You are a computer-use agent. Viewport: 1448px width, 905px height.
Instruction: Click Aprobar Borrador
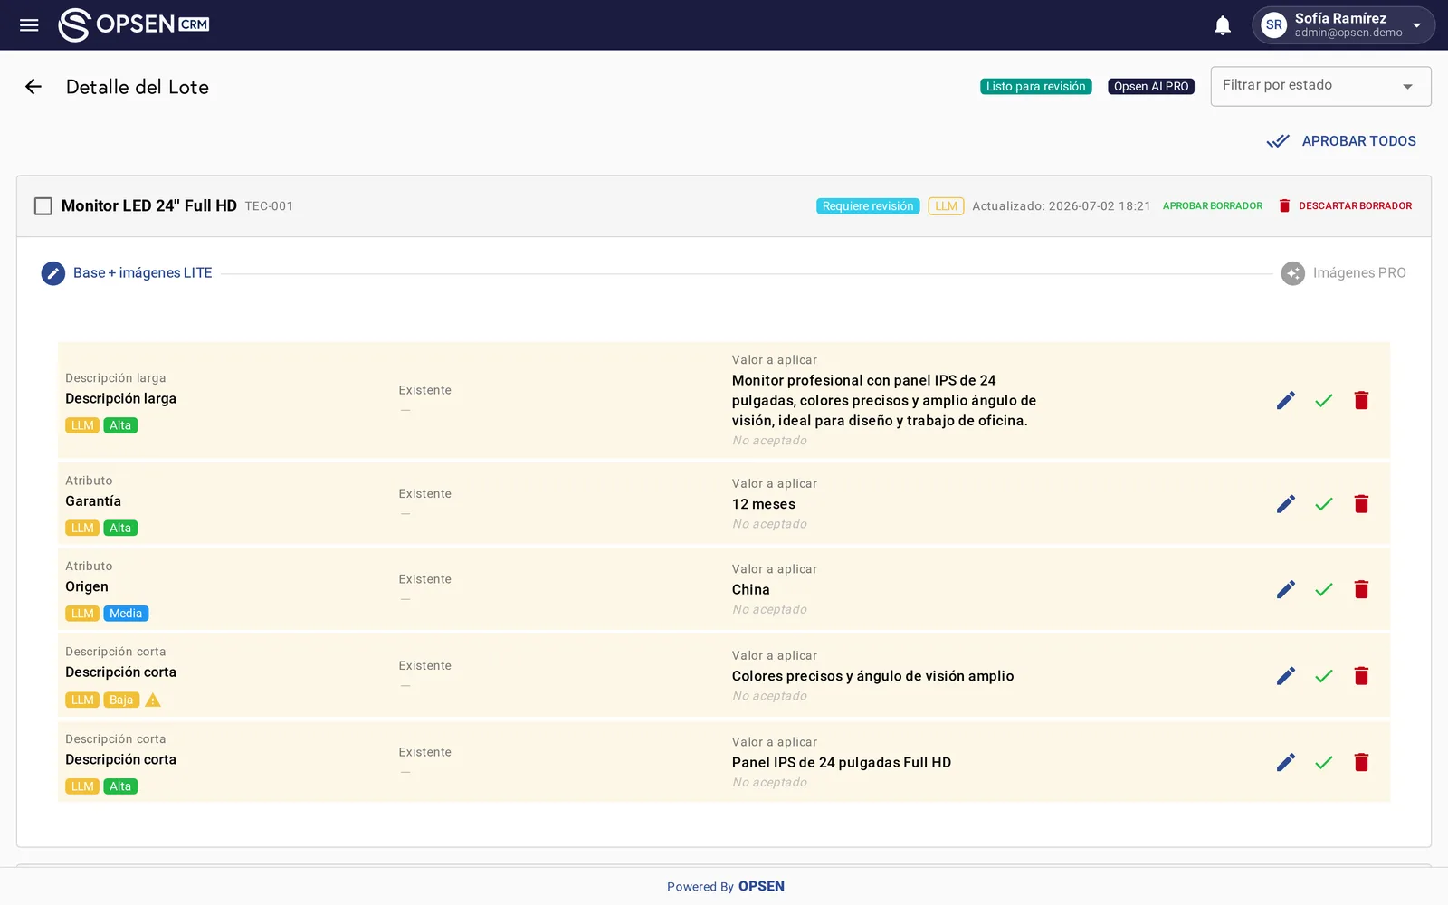coord(1212,206)
